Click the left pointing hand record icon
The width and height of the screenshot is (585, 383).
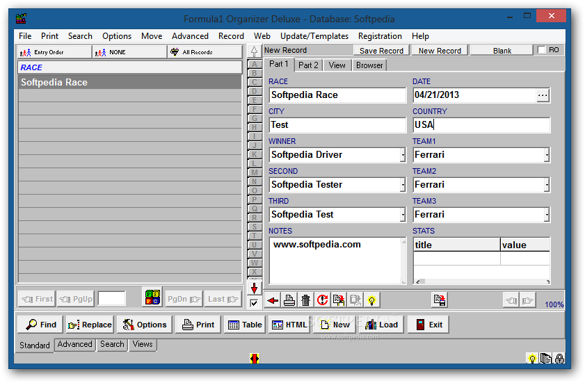pos(511,300)
